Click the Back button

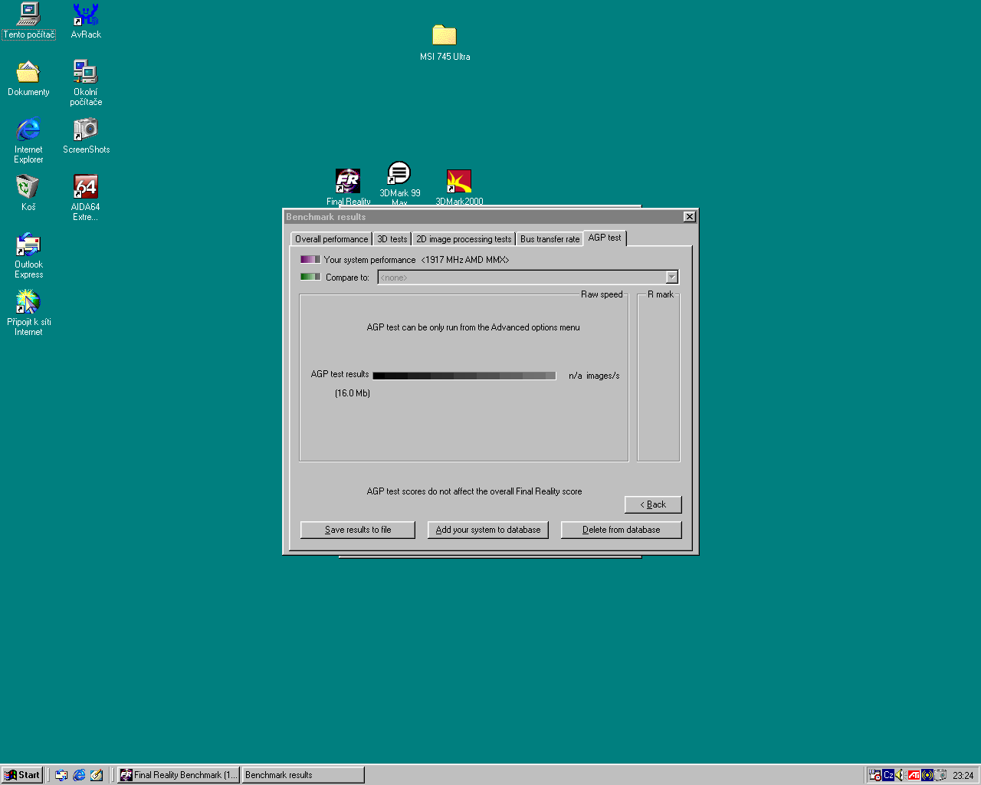coord(653,504)
